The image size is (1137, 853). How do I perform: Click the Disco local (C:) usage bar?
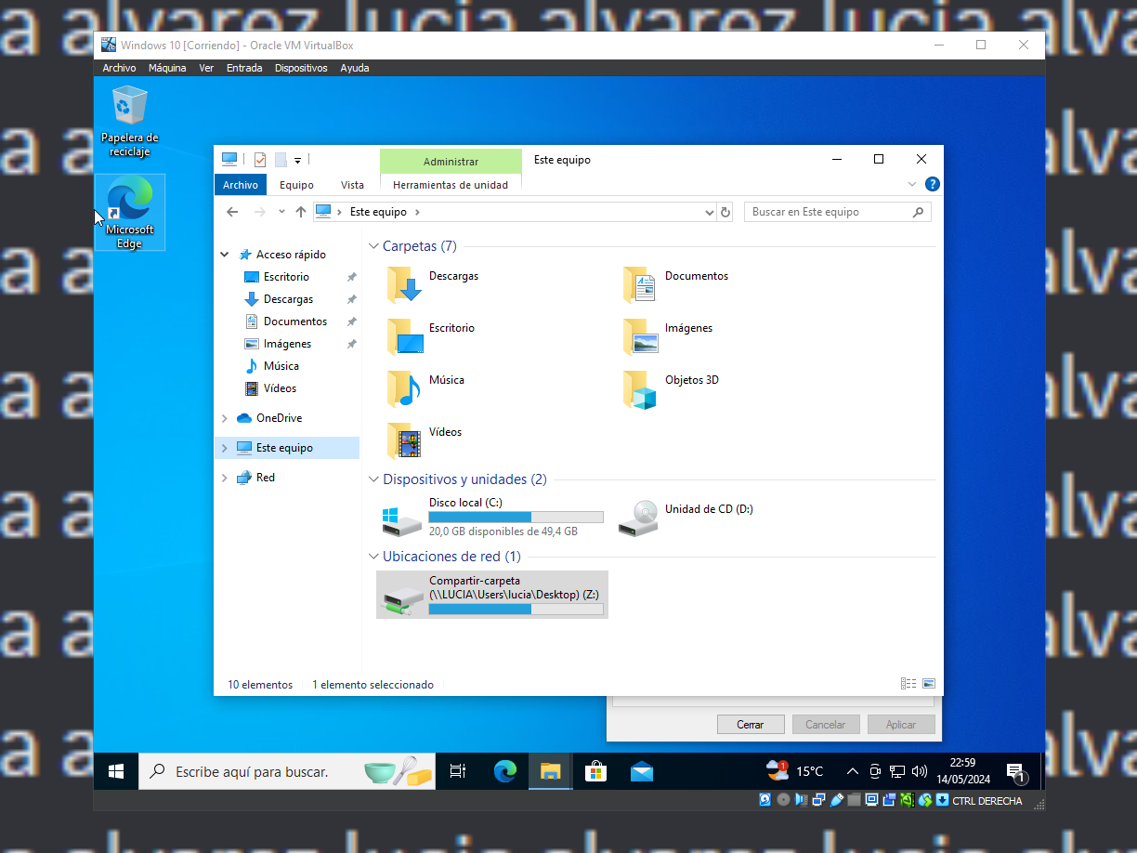(x=516, y=517)
